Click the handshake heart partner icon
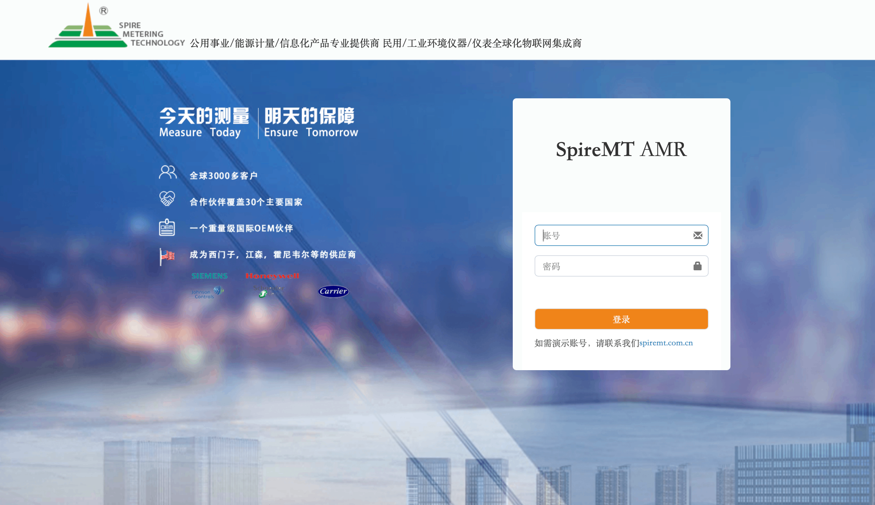875x505 pixels. tap(167, 199)
